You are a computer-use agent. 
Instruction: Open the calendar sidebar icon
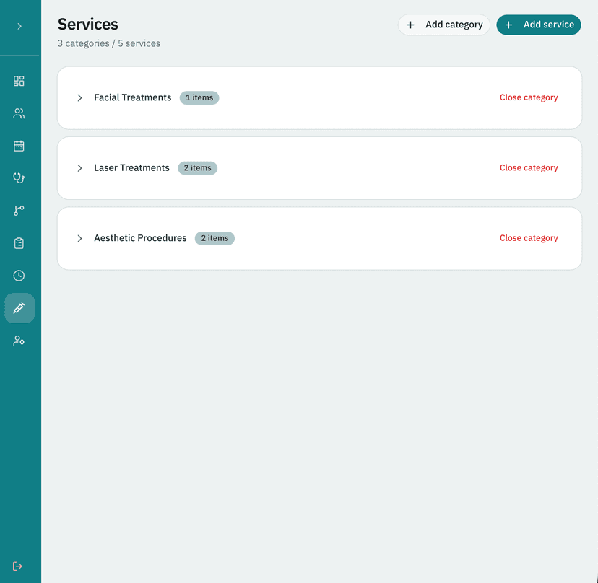click(19, 146)
